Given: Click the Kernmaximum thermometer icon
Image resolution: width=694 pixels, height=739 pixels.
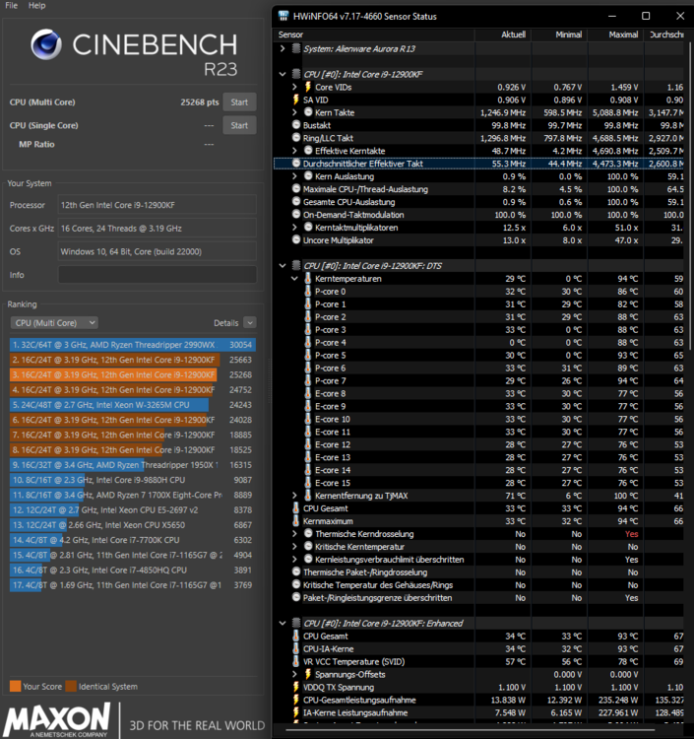Looking at the screenshot, I should pyautogui.click(x=295, y=521).
